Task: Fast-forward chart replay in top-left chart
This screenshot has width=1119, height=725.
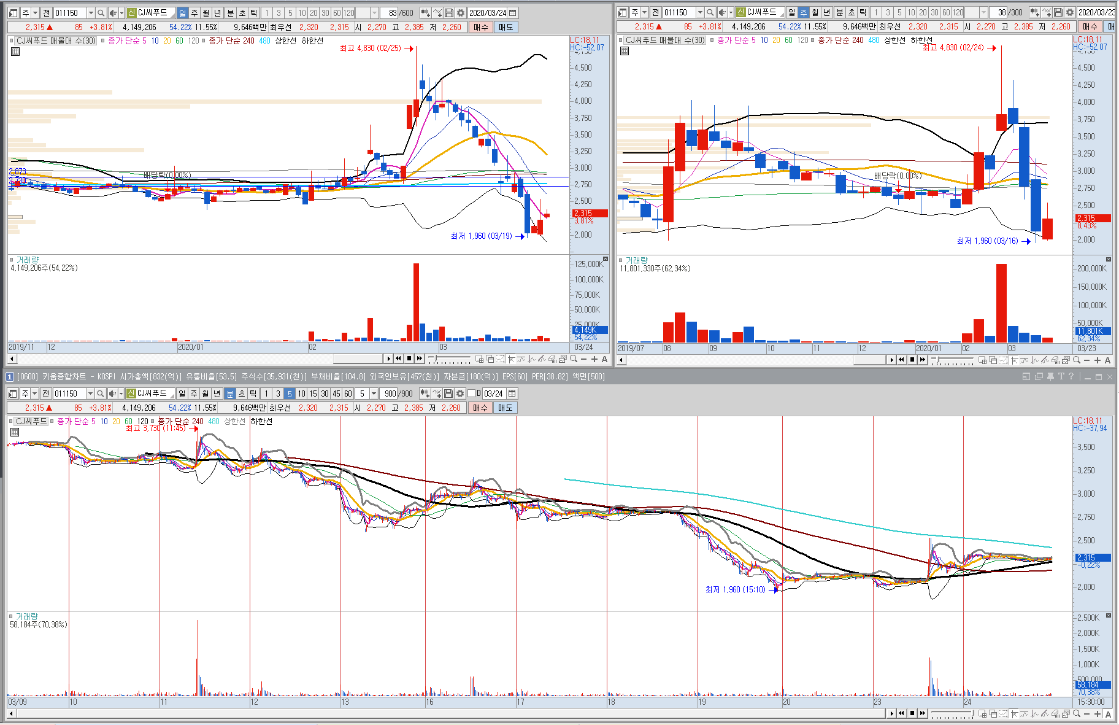Action: (x=420, y=359)
